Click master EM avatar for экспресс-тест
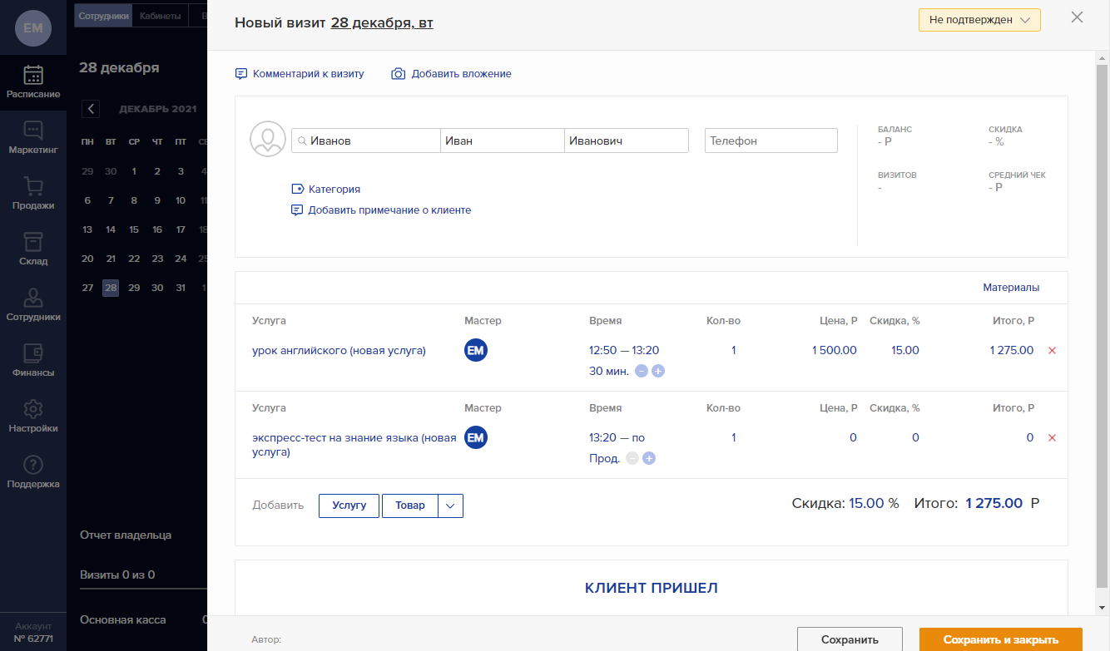1110x651 pixels. (476, 437)
